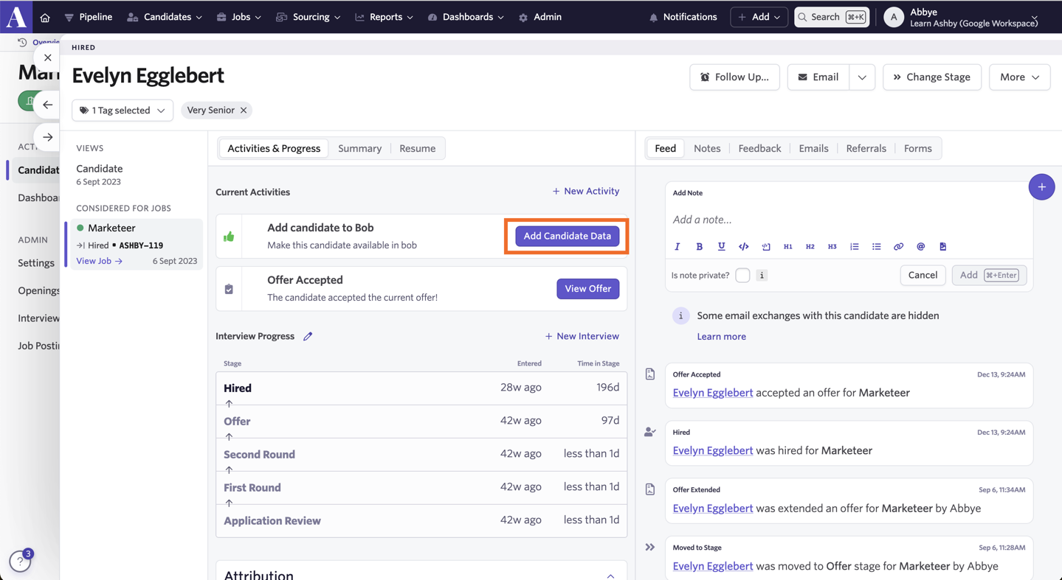The height and width of the screenshot is (580, 1062).
Task: Click the Add Candidate Data button
Action: point(568,236)
